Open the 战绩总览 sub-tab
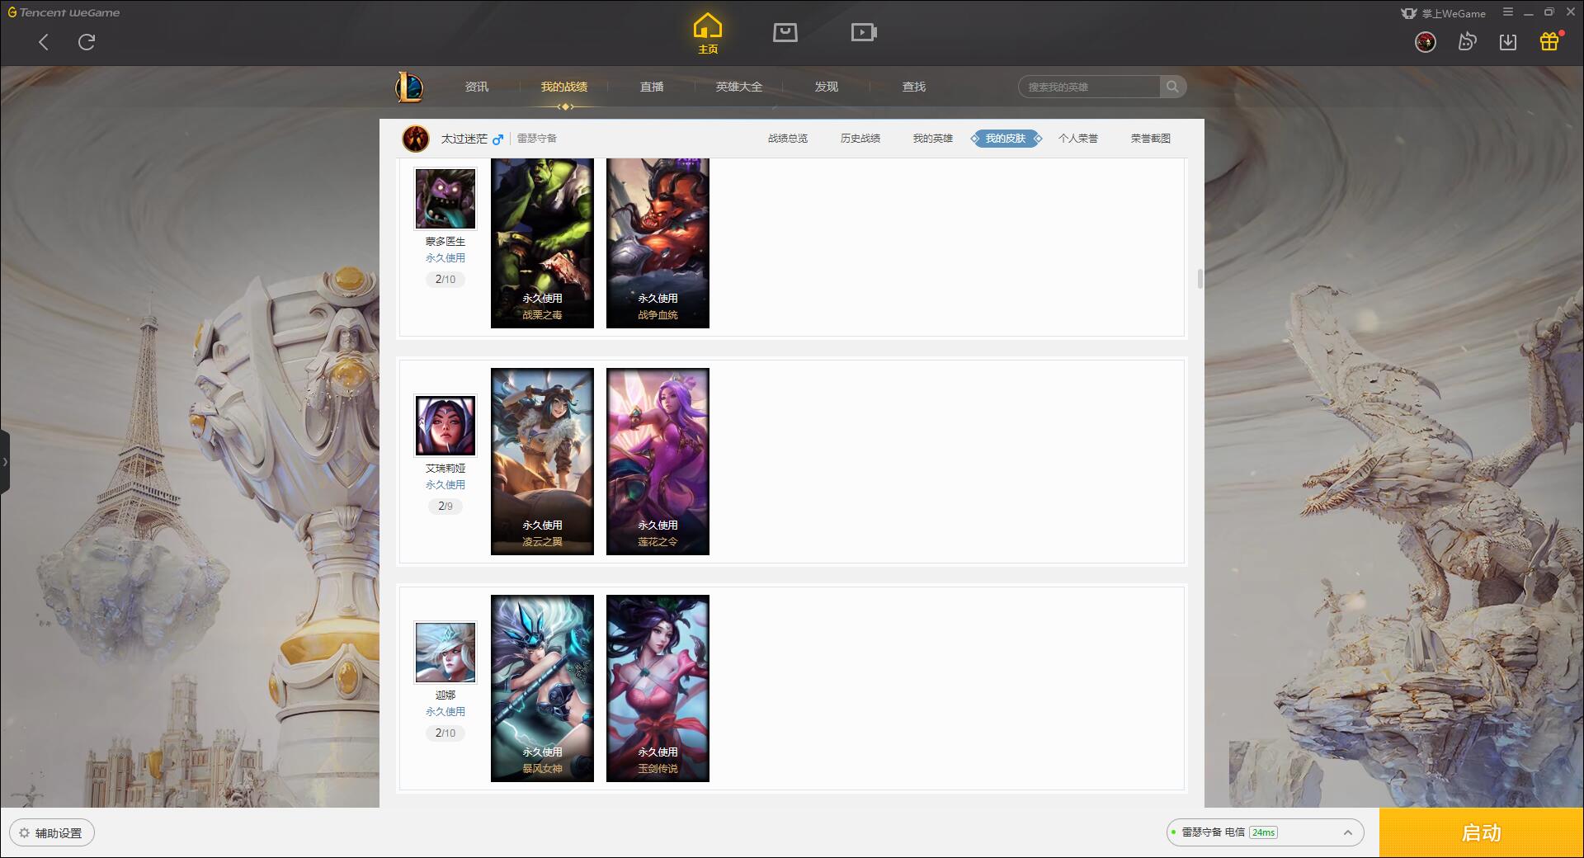 tap(788, 139)
